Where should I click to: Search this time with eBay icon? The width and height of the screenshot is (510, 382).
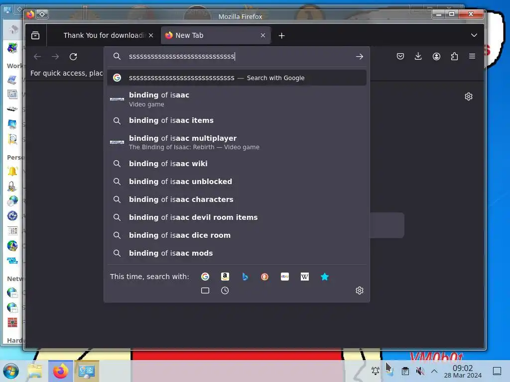tap(285, 277)
